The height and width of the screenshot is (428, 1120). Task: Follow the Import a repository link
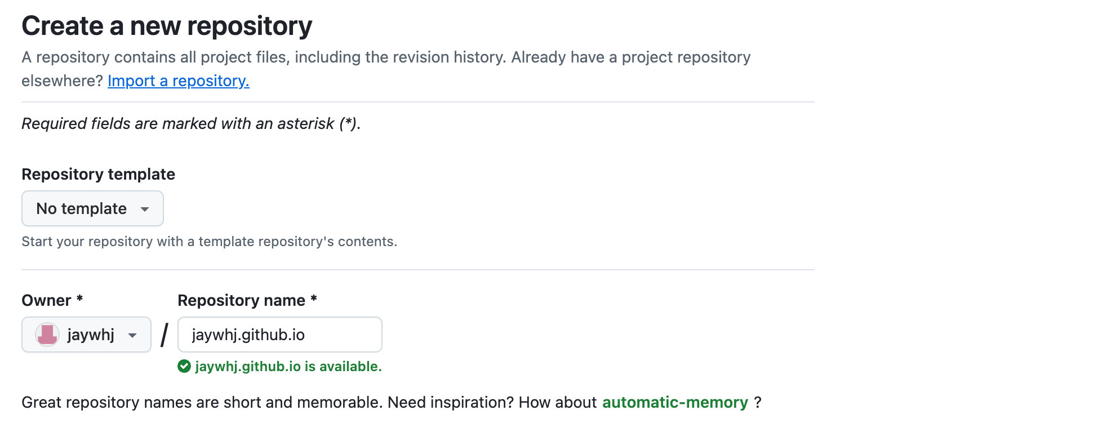(x=178, y=81)
